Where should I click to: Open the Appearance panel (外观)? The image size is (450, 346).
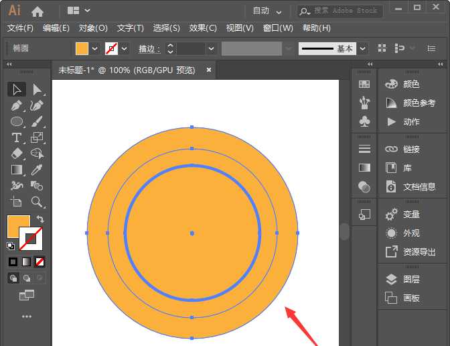tap(410, 233)
